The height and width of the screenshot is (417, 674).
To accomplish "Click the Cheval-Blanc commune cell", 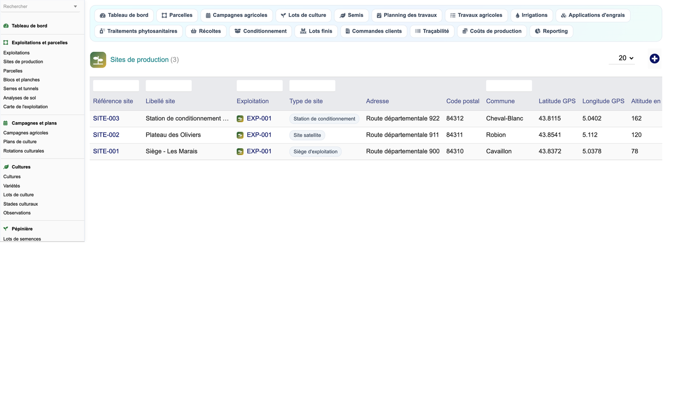I will click(505, 118).
